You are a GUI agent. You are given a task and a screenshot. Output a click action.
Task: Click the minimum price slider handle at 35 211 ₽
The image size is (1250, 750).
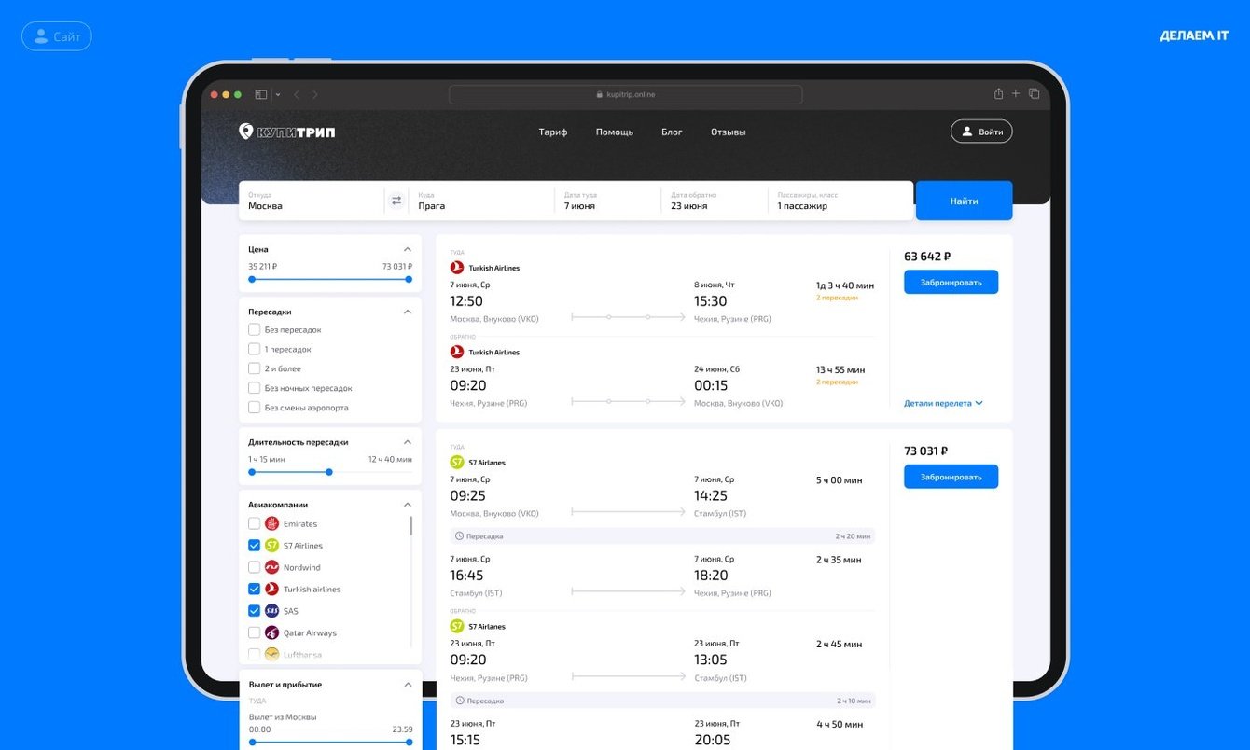coord(252,279)
